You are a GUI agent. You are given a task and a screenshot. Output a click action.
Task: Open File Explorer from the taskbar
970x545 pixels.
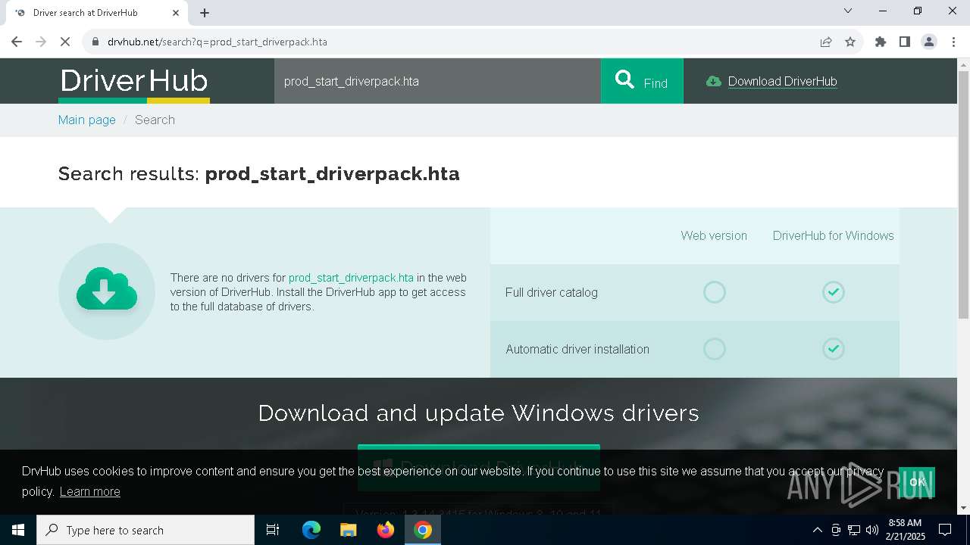[349, 530]
